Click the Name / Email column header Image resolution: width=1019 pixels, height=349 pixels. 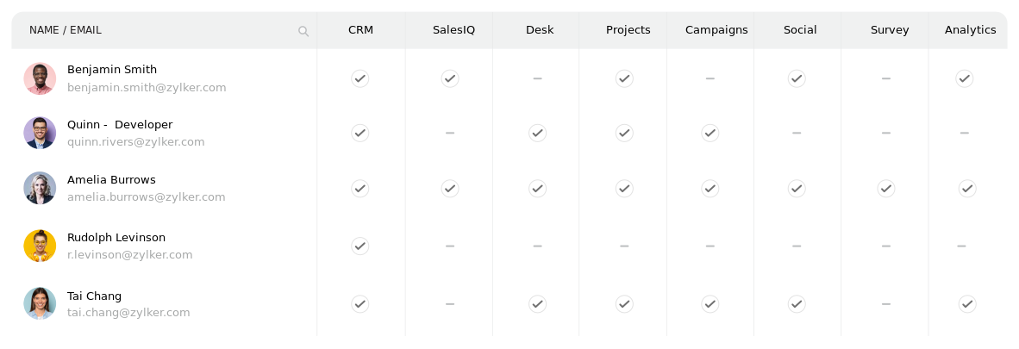pos(66,30)
